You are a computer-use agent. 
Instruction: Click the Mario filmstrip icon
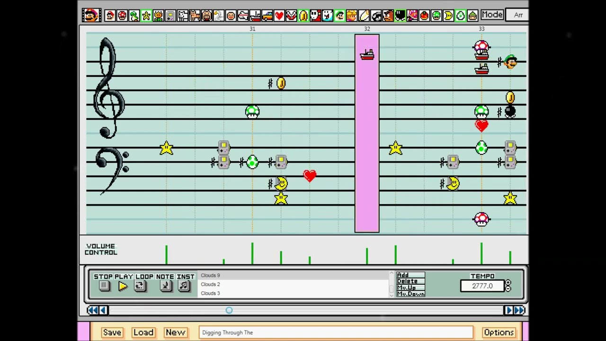(x=91, y=15)
